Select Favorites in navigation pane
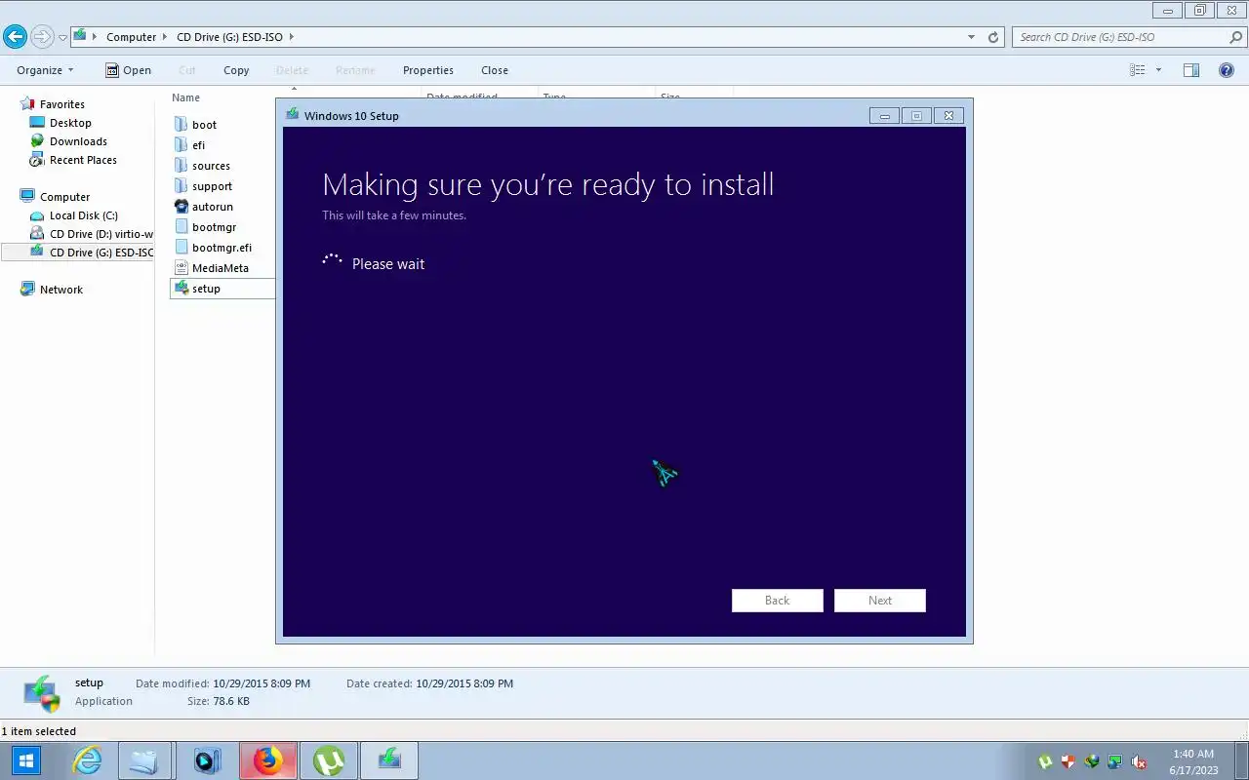Viewport: 1249px width, 780px height. (x=61, y=104)
